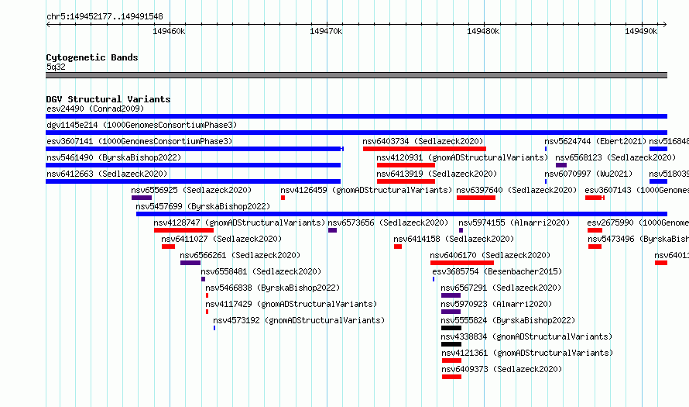Image resolution: width=689 pixels, height=407 pixels.
Task: Click the 149490k ruler position label
Action: (x=641, y=31)
